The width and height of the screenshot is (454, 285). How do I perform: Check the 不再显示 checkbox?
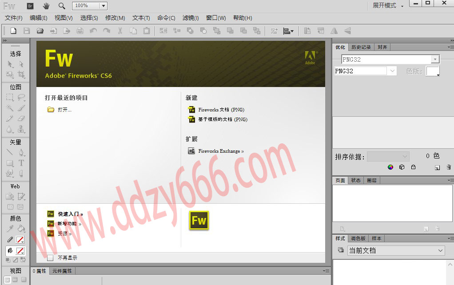[x=50, y=258]
